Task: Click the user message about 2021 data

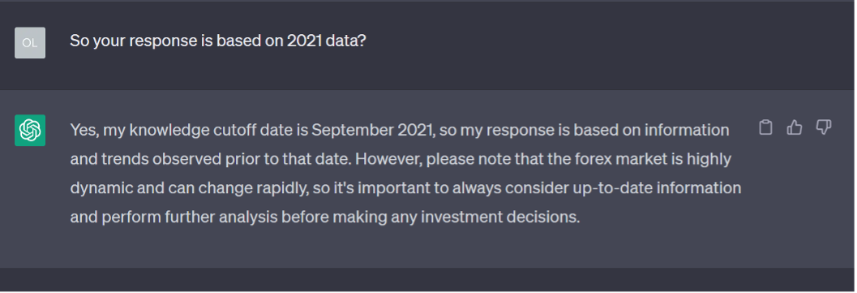Action: click(217, 41)
